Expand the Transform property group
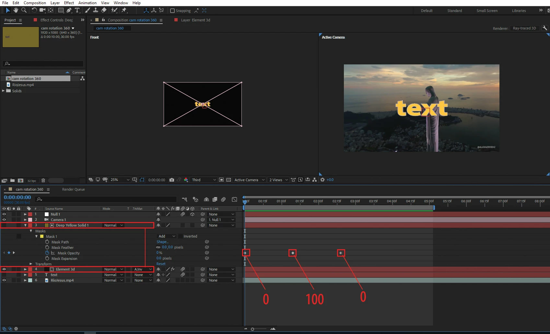Image resolution: width=550 pixels, height=334 pixels. [x=31, y=264]
